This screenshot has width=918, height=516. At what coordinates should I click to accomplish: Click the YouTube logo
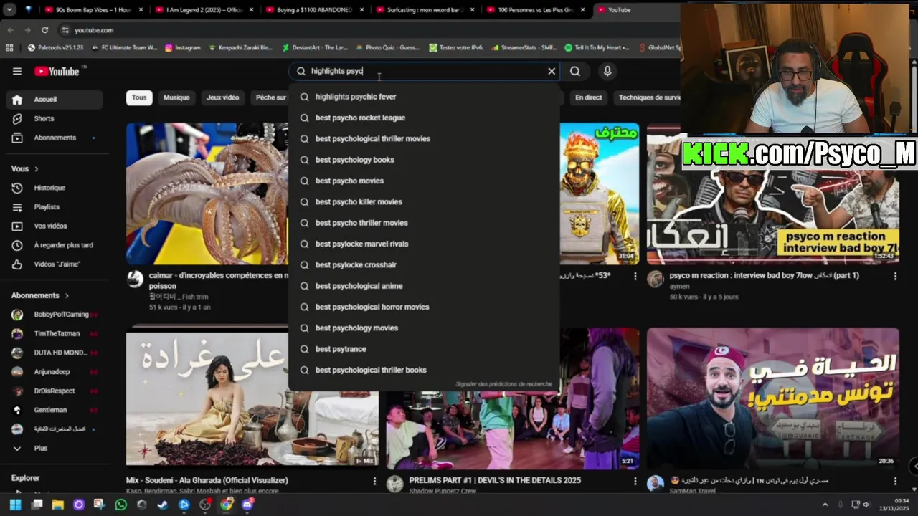[x=57, y=71]
